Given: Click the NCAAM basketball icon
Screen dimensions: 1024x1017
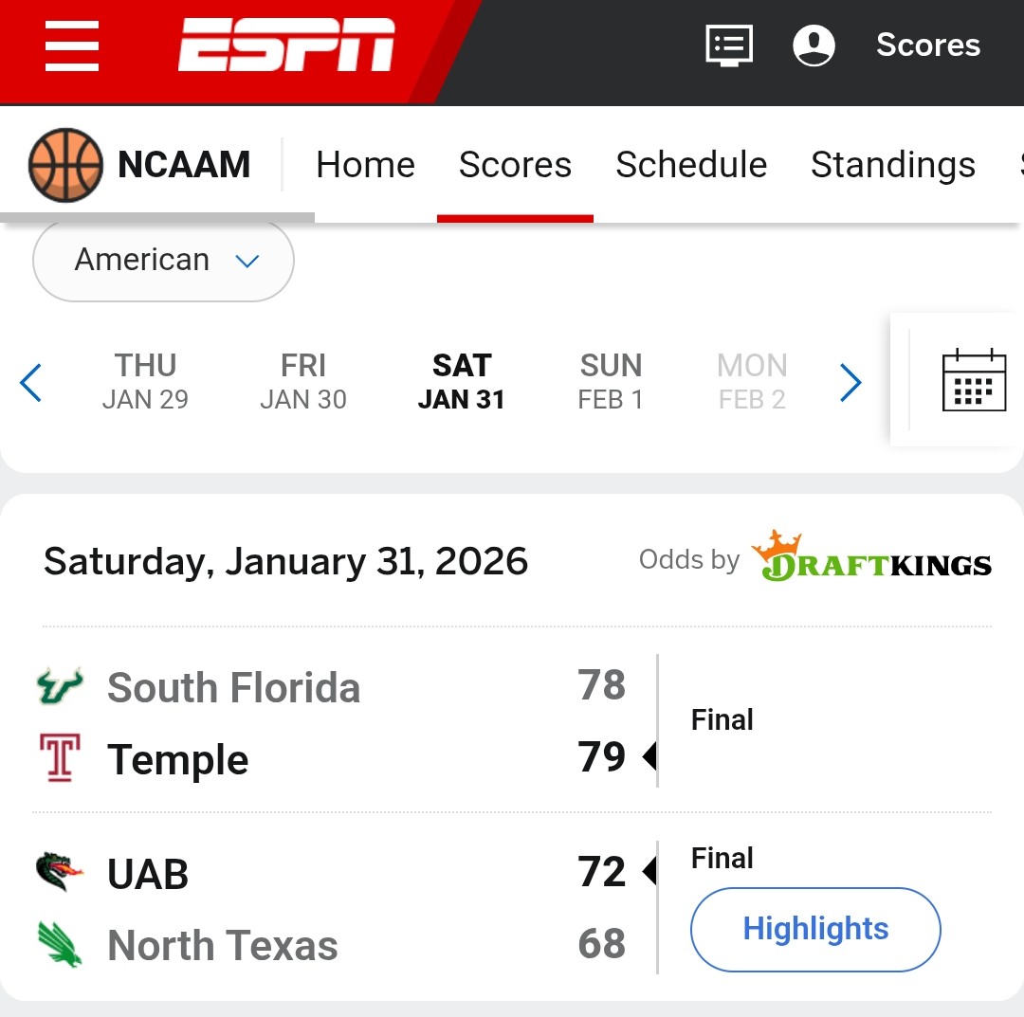Looking at the screenshot, I should [x=64, y=165].
